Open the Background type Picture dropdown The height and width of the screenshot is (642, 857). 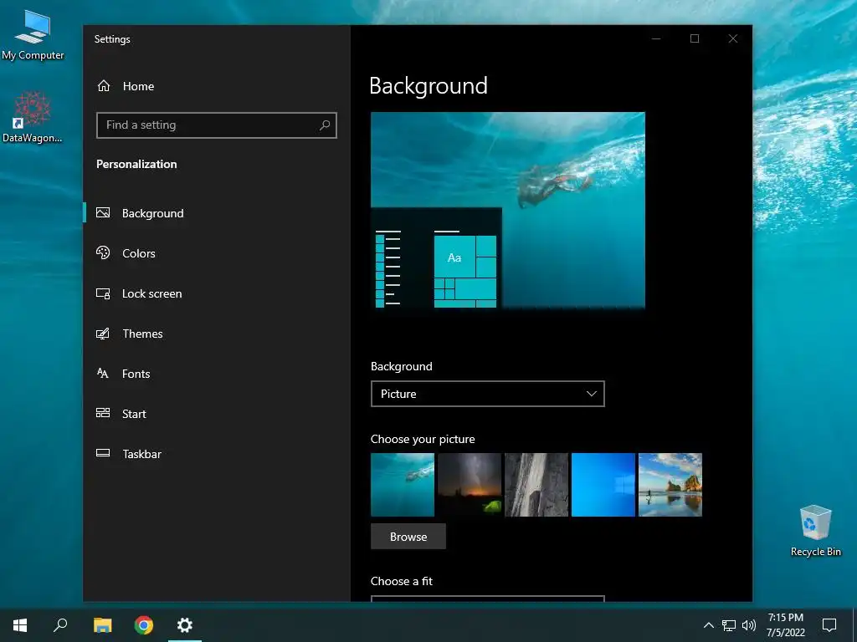pyautogui.click(x=488, y=394)
